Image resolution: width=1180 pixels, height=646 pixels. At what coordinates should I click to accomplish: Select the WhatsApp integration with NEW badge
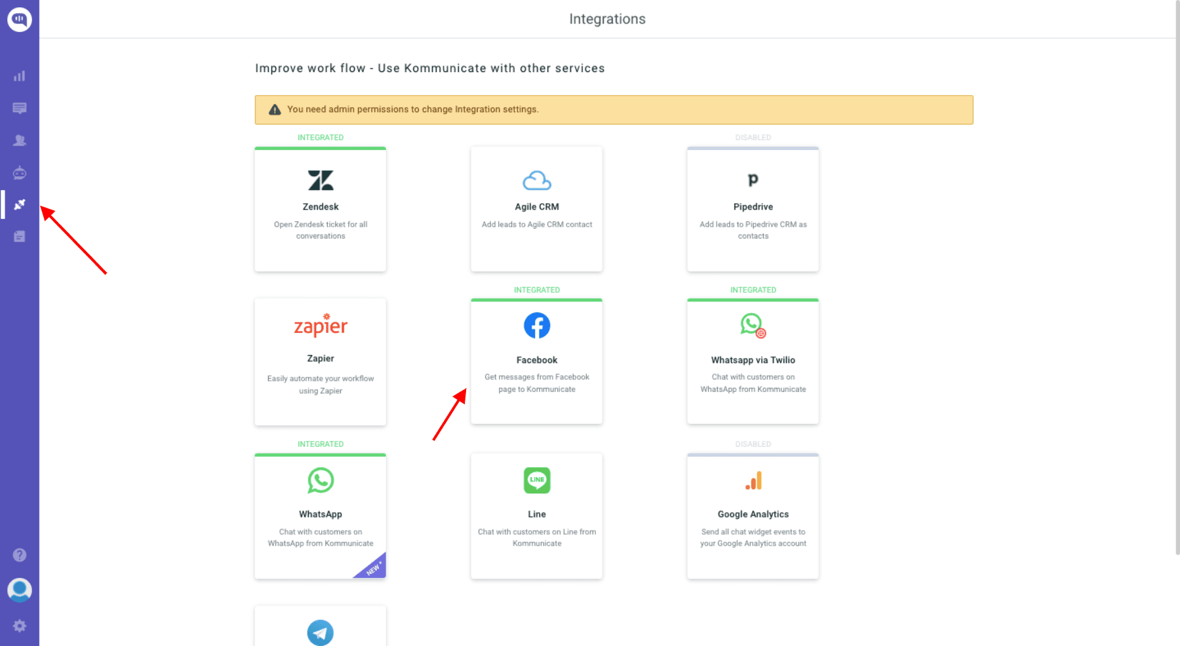click(320, 516)
